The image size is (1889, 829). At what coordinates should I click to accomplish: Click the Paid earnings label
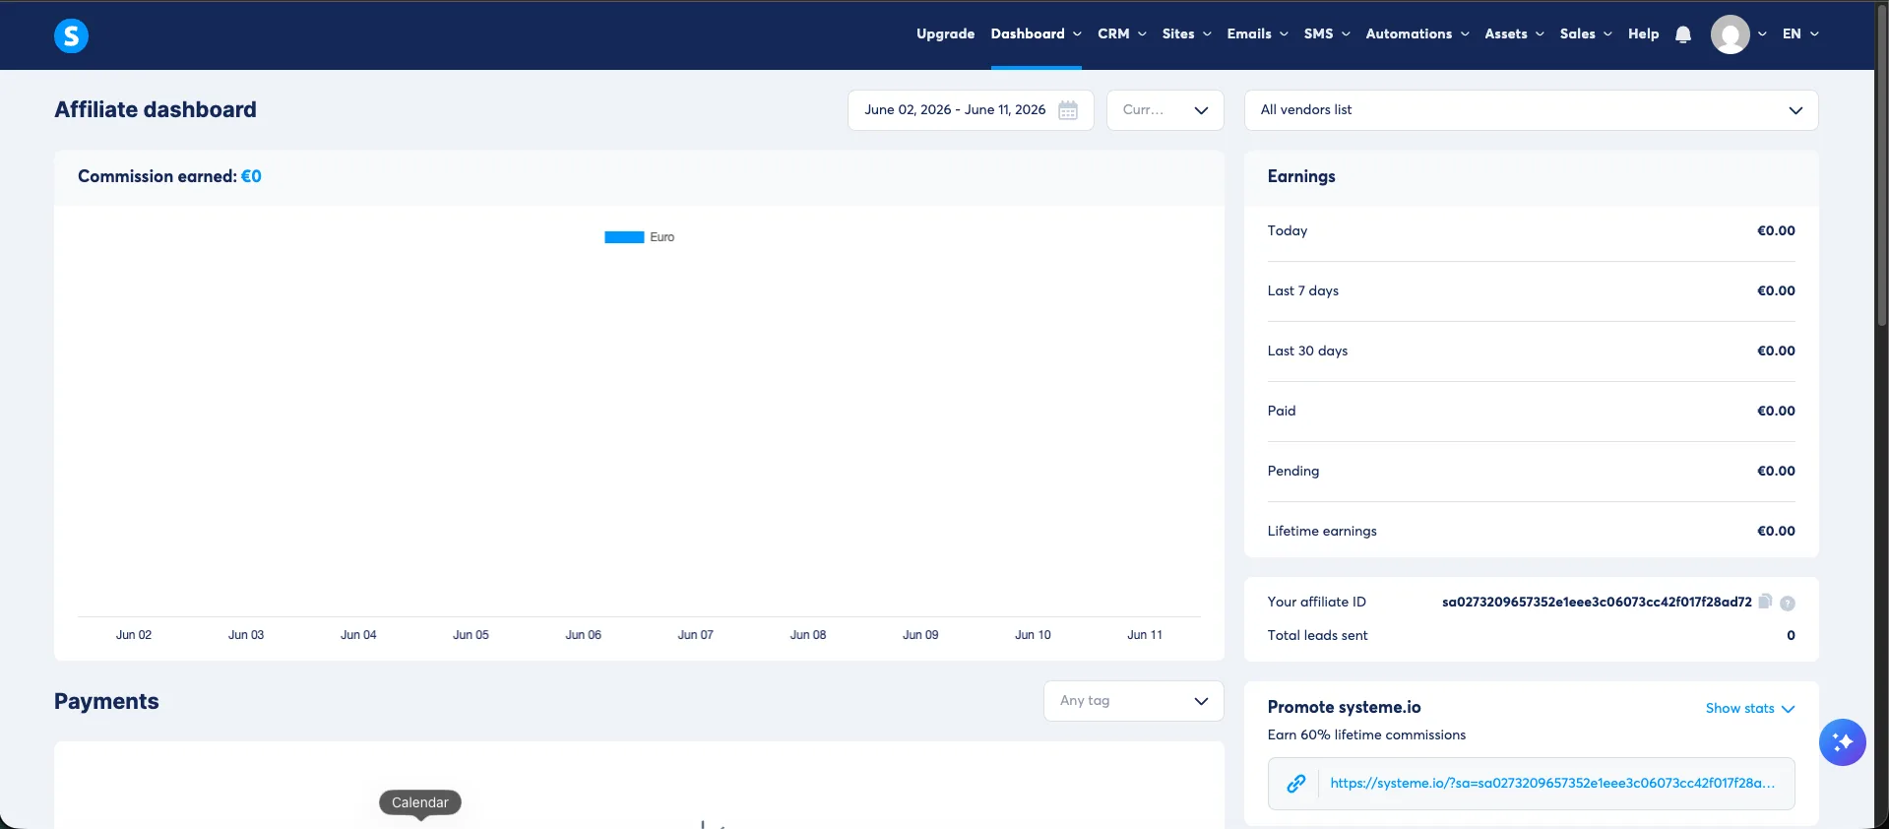click(x=1281, y=411)
